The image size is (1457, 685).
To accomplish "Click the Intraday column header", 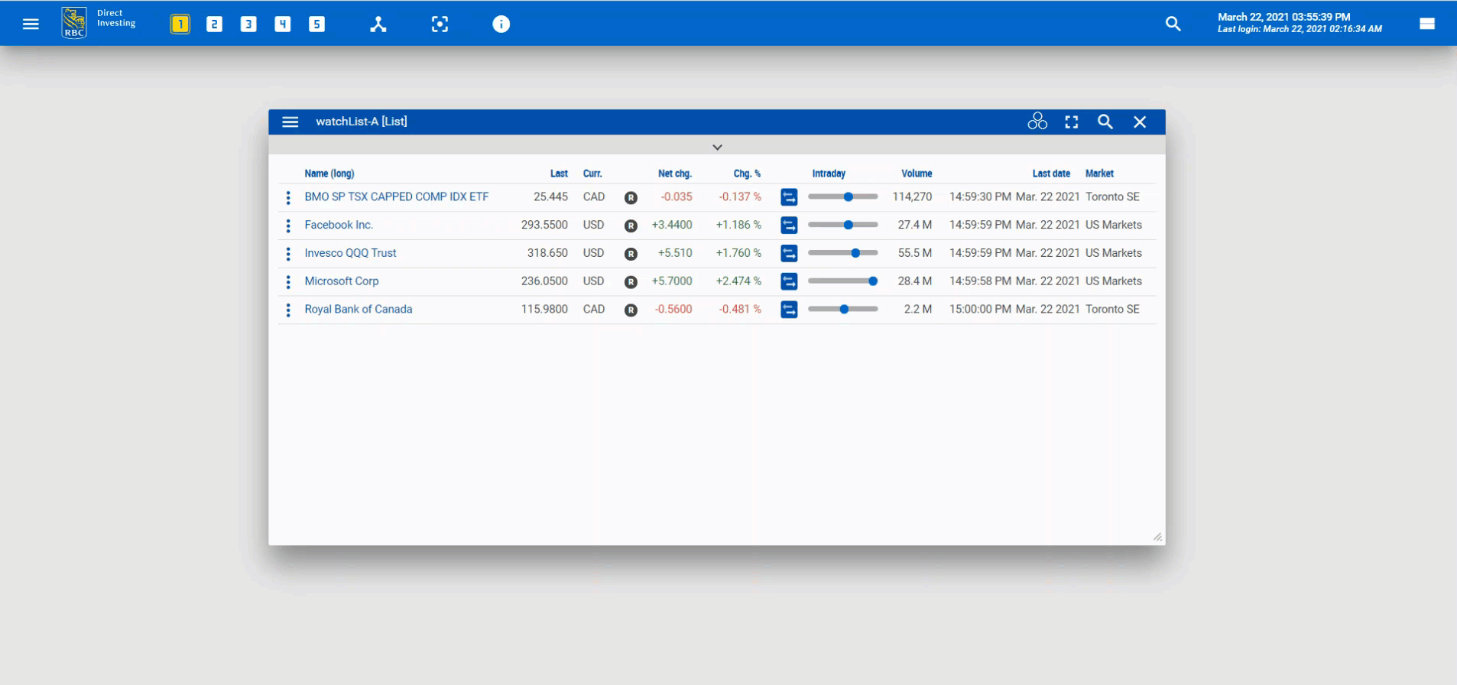I will tap(829, 174).
